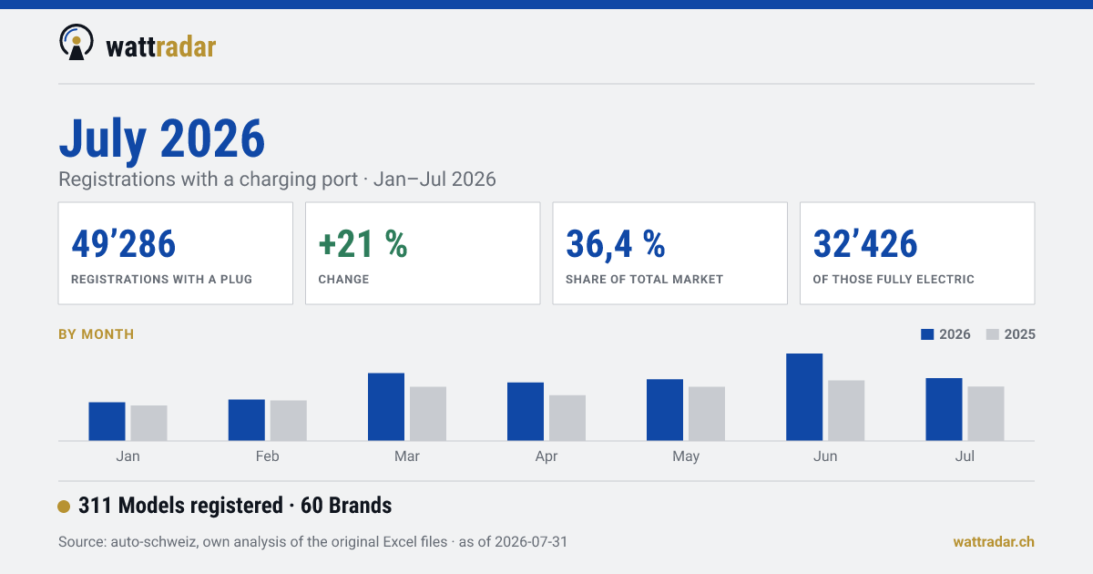The width and height of the screenshot is (1093, 574).
Task: Click the +21 % change value
Action: point(363,244)
